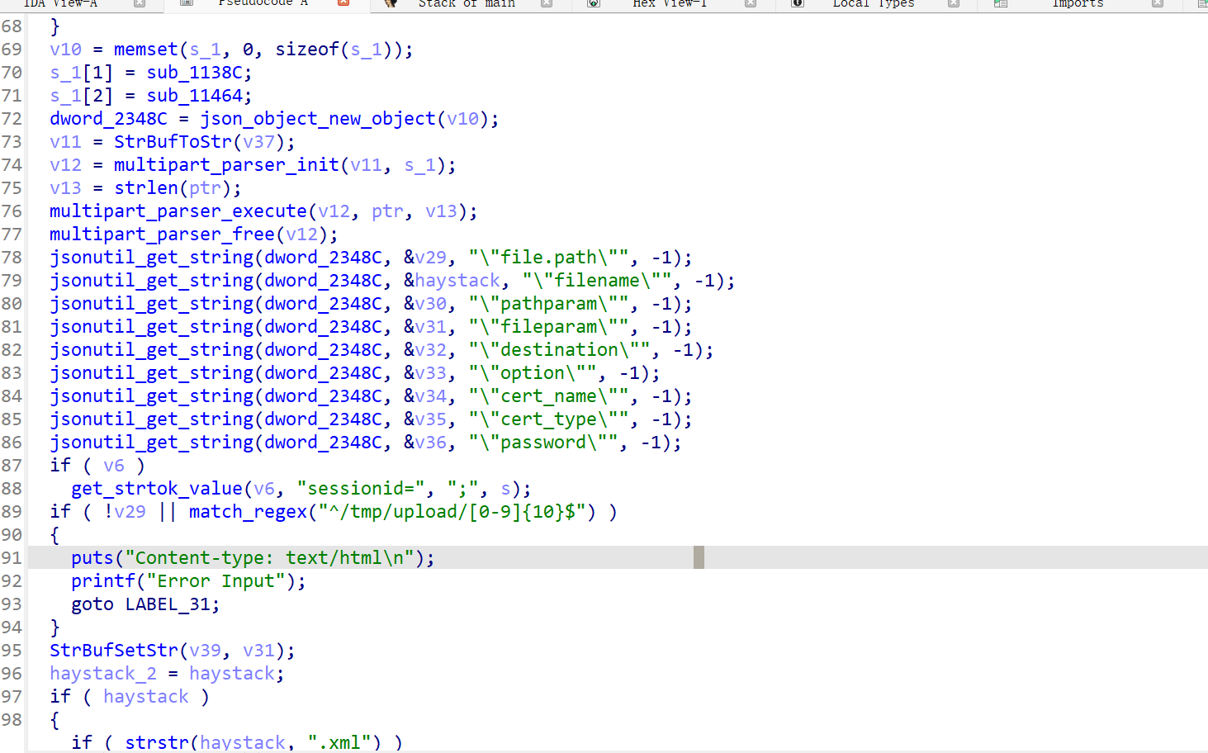Click multipart_parser_execute function name

178,211
